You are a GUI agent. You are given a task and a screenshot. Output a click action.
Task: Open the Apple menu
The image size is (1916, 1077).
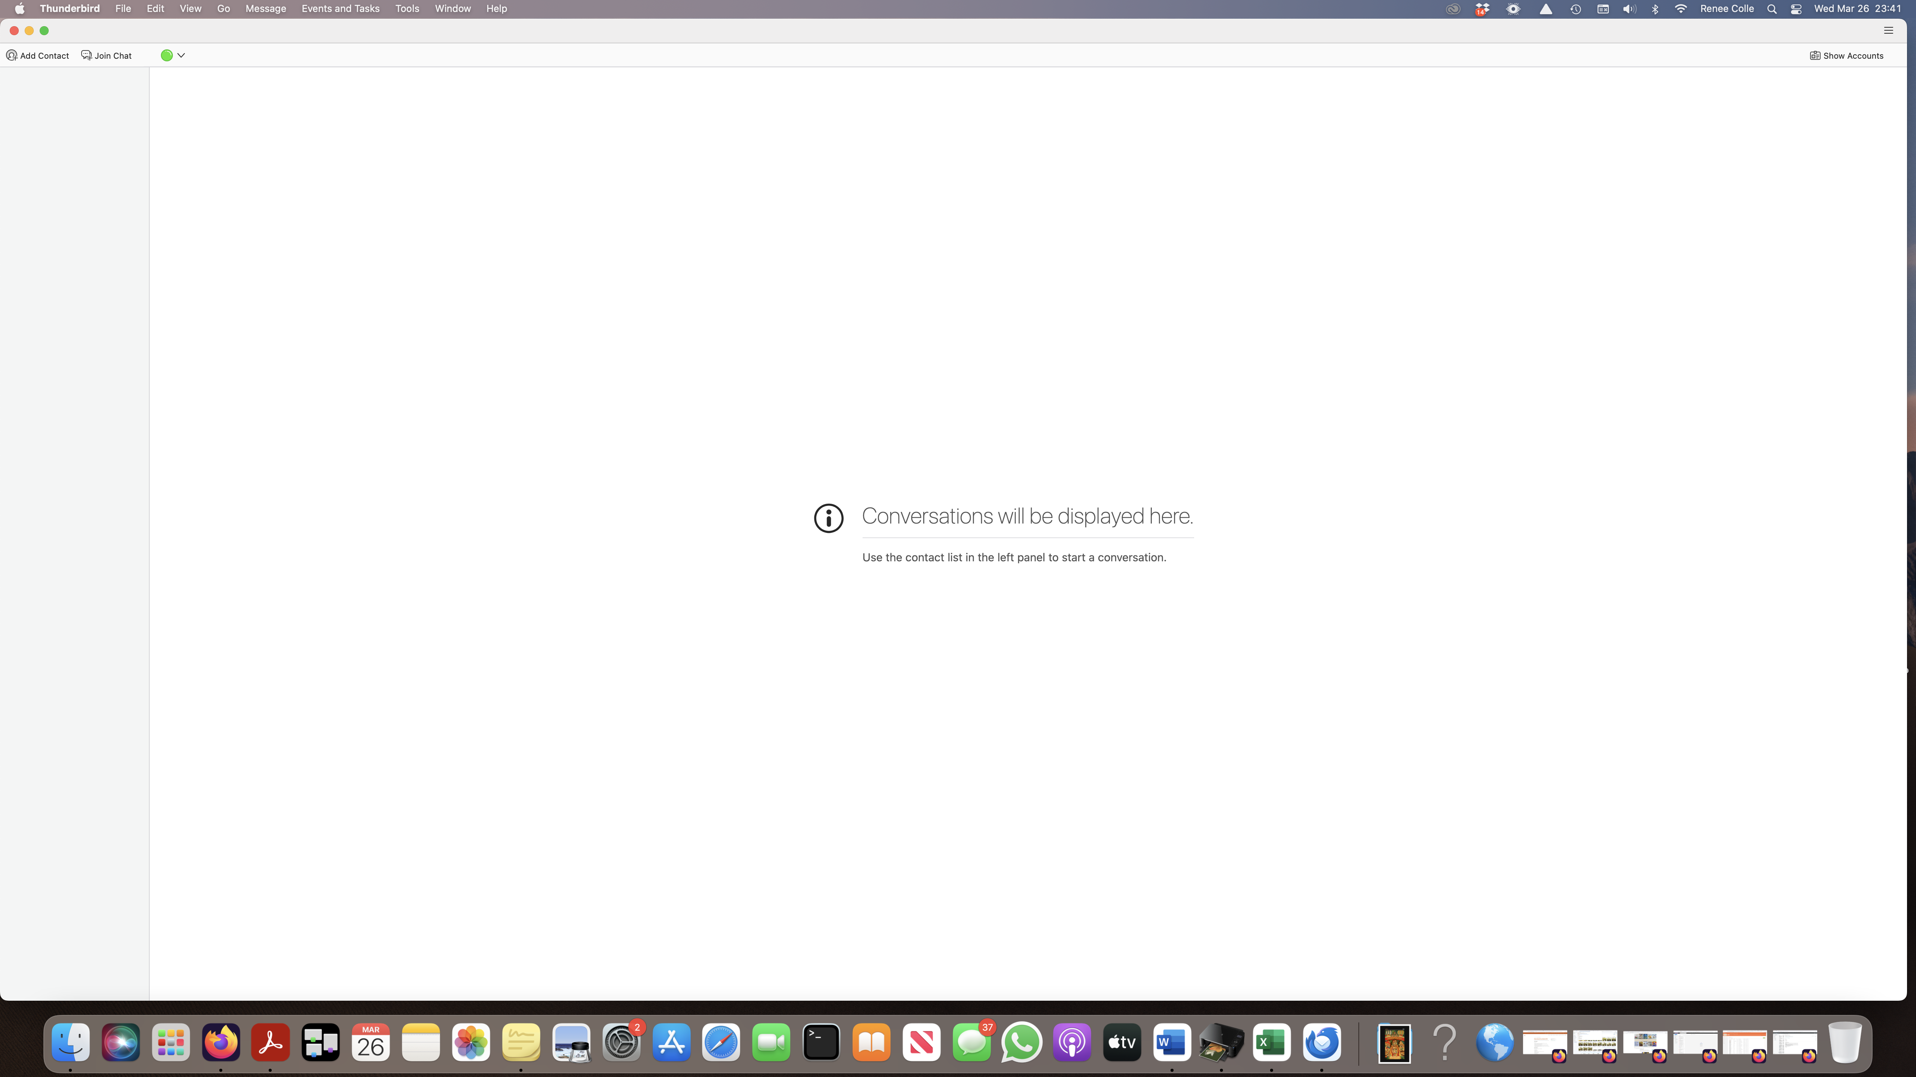(19, 9)
